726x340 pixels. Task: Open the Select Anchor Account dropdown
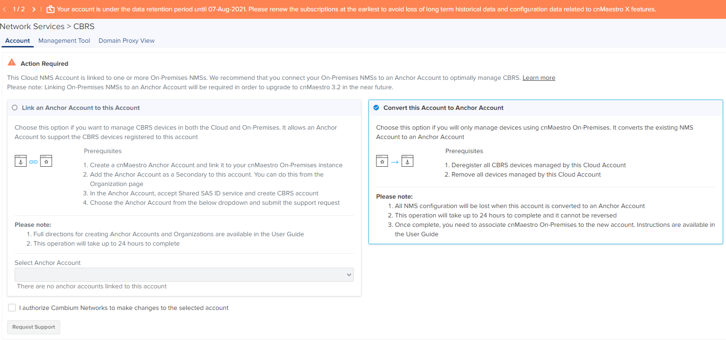pyautogui.click(x=184, y=275)
